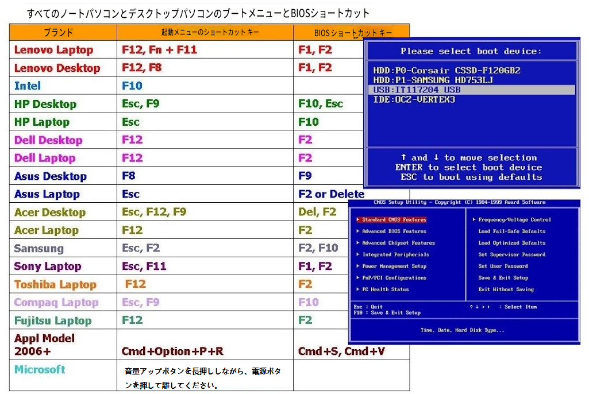The image size is (589, 394).
Task: Click Intel's F10 boot menu key
Action: [132, 86]
